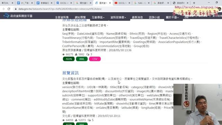222x125 pixels.
Task: Click the comments icon beside count 5
Action: coord(89,120)
